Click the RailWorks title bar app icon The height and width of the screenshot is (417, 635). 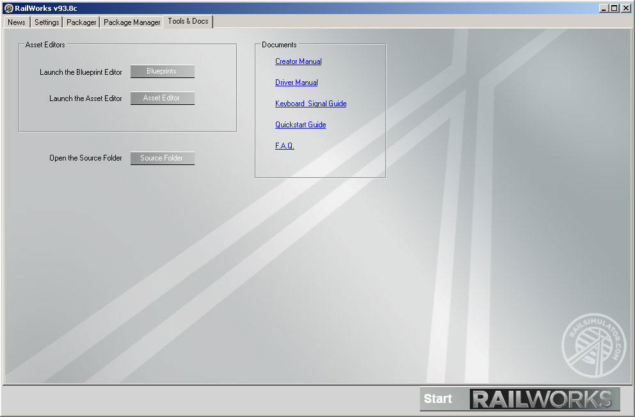tap(8, 8)
